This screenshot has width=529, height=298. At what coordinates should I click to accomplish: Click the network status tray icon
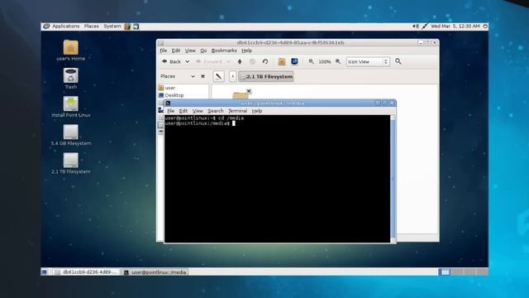pyautogui.click(x=425, y=26)
